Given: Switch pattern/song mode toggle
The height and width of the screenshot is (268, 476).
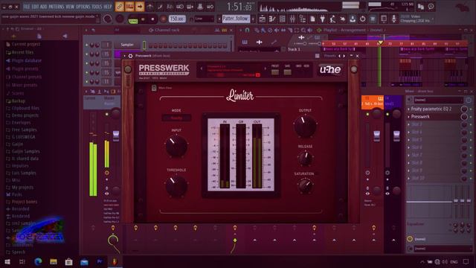Looking at the screenshot, I should (133, 20).
